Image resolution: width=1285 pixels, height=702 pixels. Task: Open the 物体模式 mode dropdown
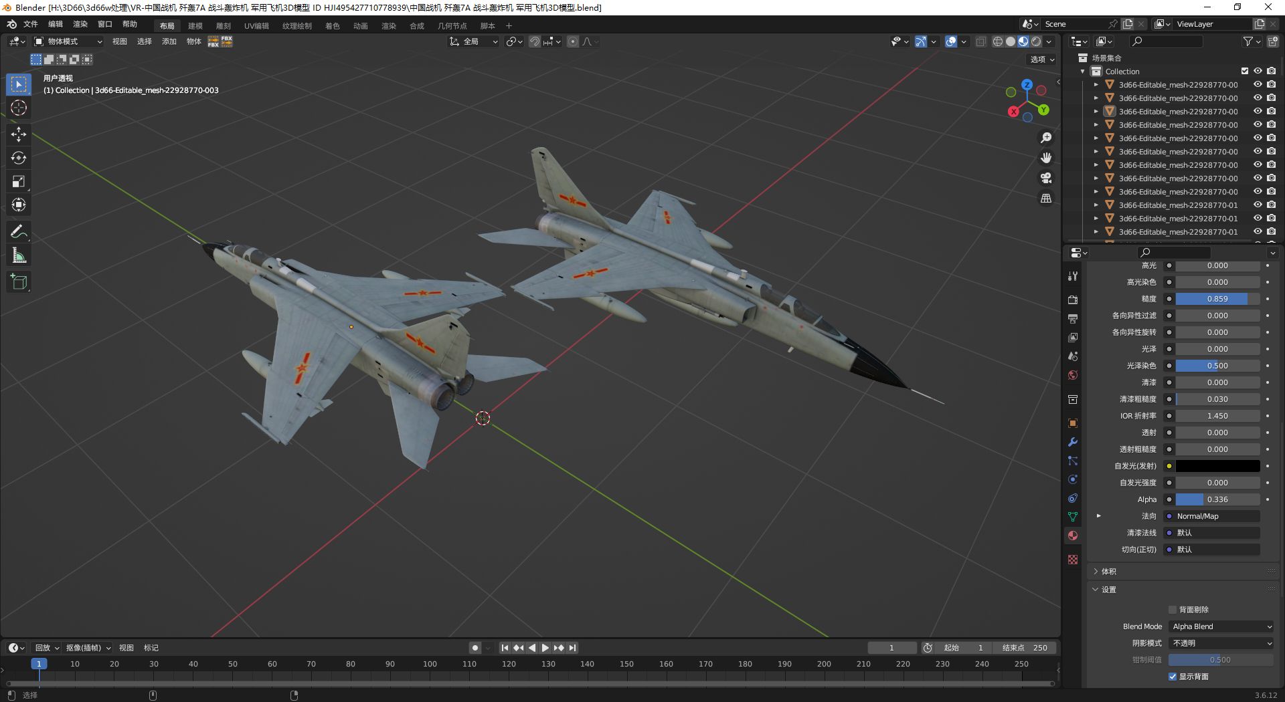tap(68, 41)
